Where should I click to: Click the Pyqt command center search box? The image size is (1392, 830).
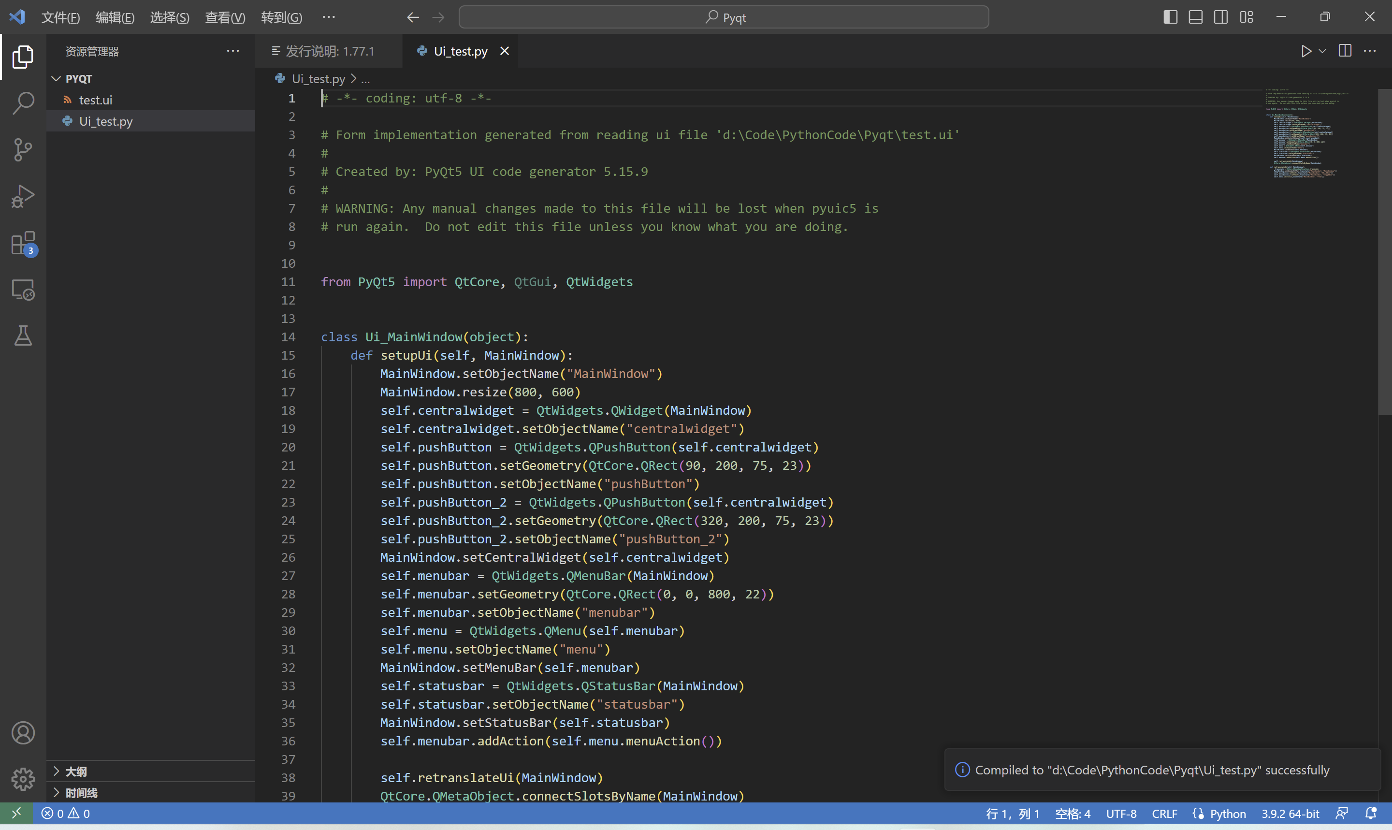[x=724, y=17]
